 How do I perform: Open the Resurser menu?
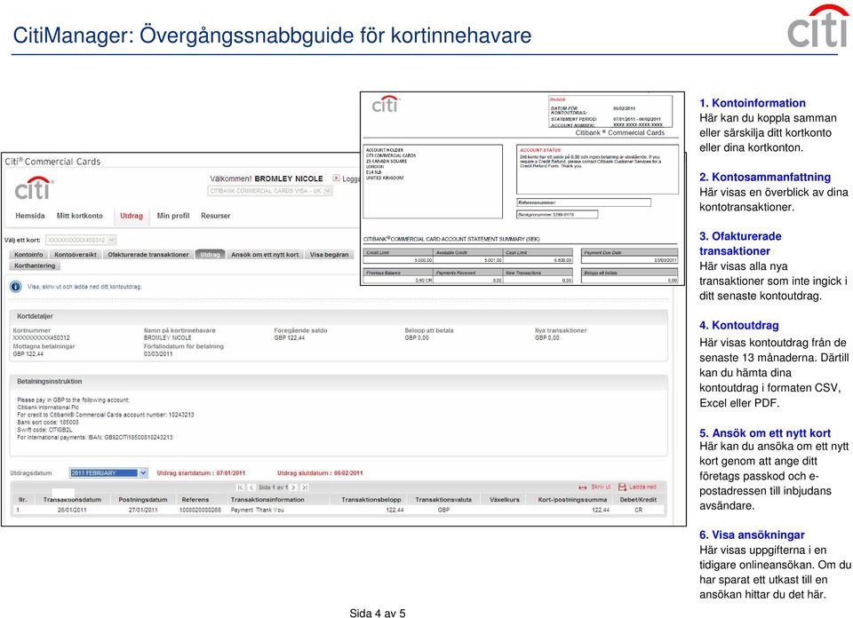[x=215, y=216]
